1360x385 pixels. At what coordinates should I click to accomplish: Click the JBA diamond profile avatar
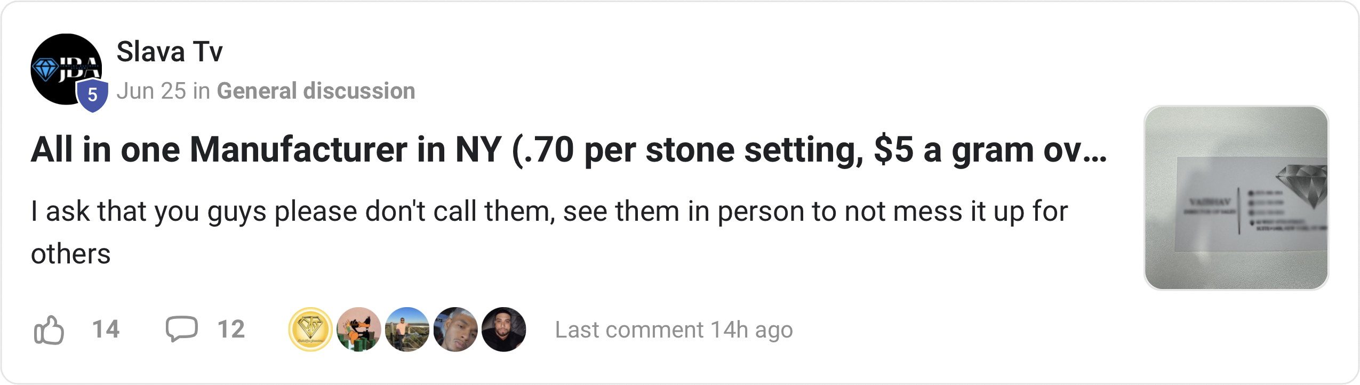pos(66,69)
